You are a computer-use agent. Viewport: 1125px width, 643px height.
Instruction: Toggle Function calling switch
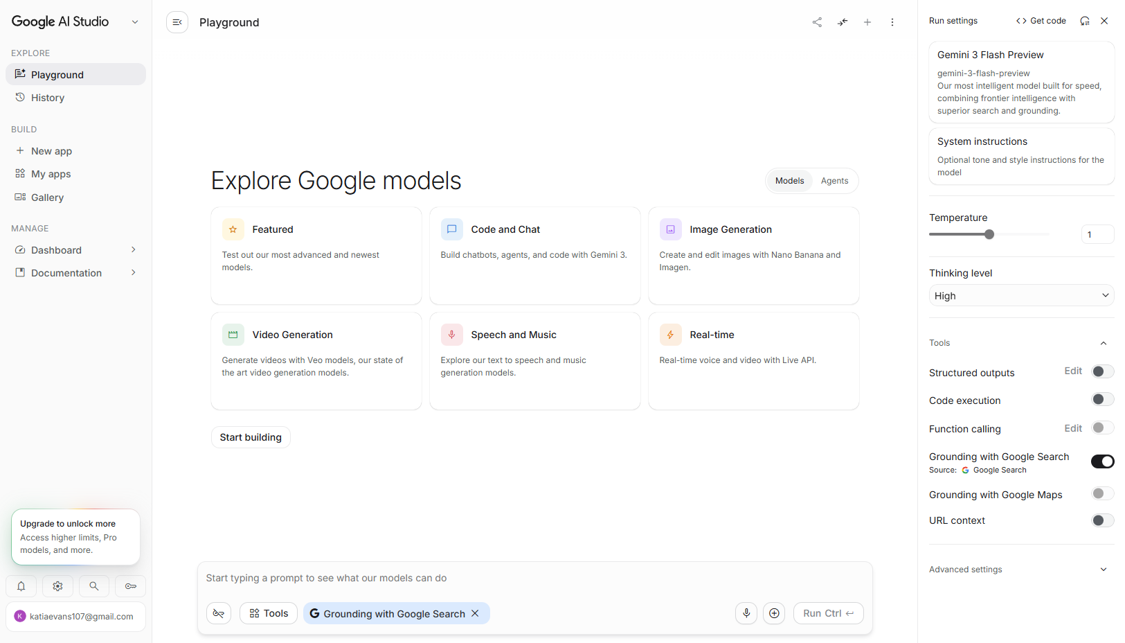coord(1103,428)
